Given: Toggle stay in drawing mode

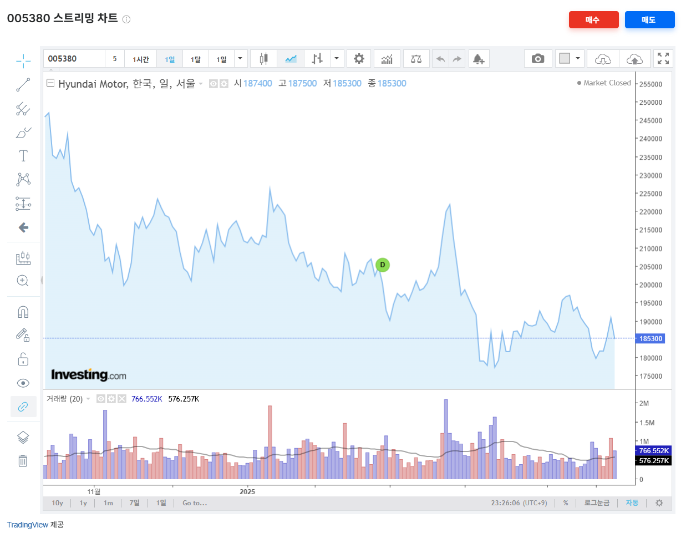Looking at the screenshot, I should coord(23,335).
